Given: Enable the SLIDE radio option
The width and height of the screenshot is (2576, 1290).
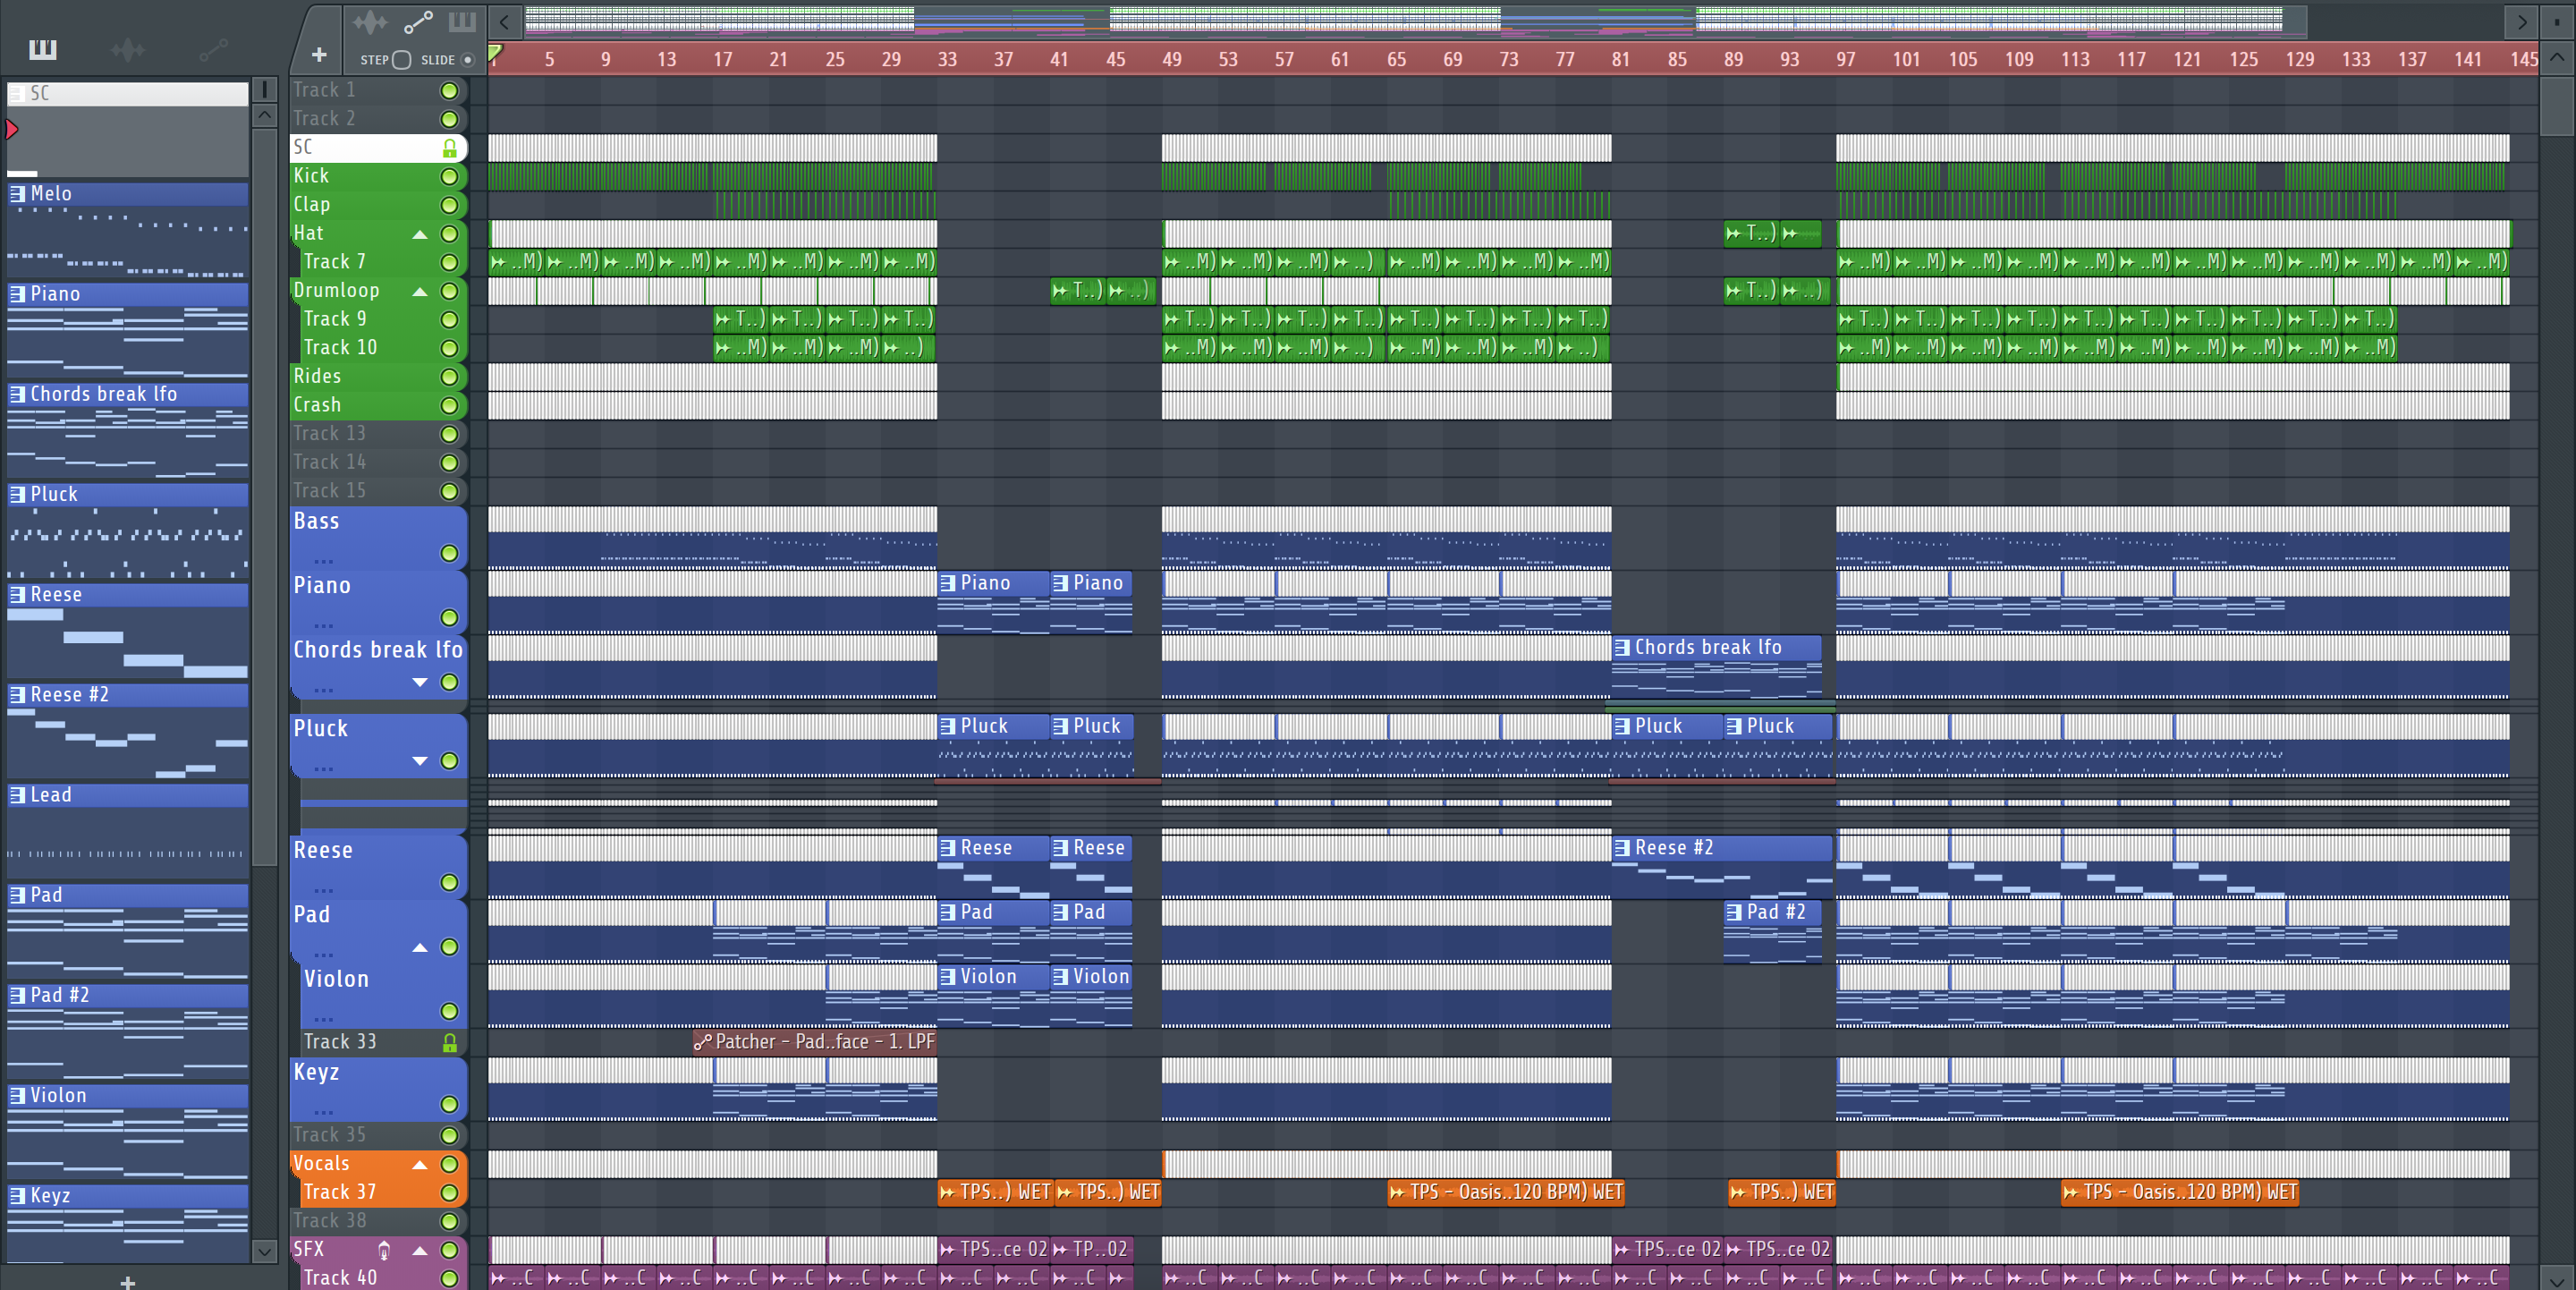Looking at the screenshot, I should click(467, 60).
